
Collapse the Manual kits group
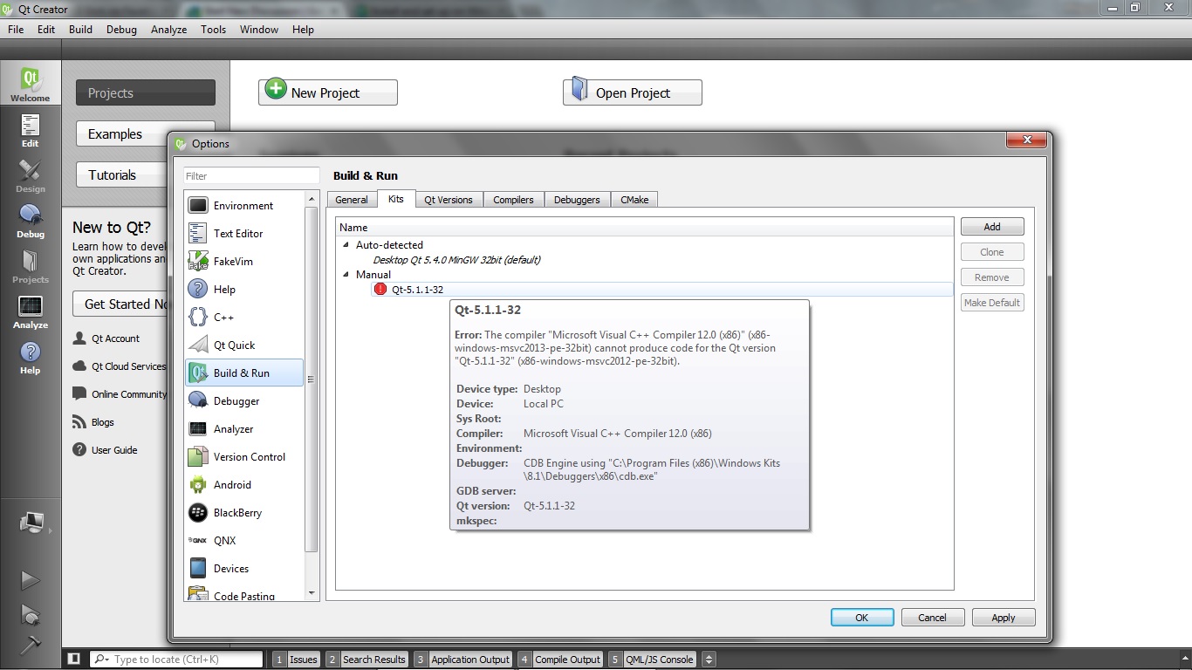(346, 275)
